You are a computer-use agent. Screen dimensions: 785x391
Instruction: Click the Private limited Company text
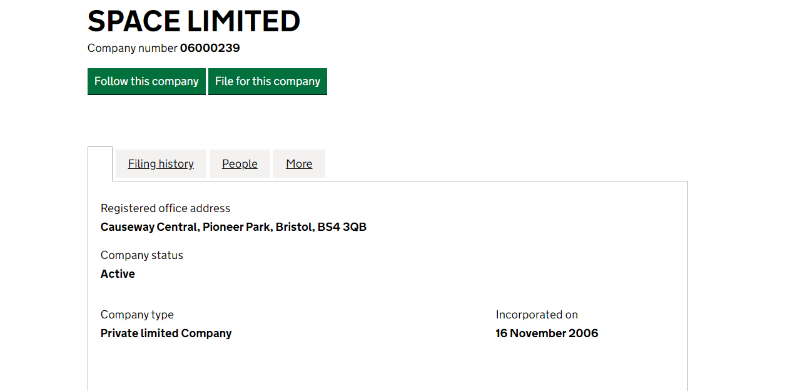pyautogui.click(x=166, y=333)
